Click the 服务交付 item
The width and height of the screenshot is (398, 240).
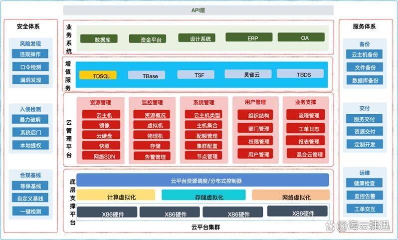coord(364,119)
